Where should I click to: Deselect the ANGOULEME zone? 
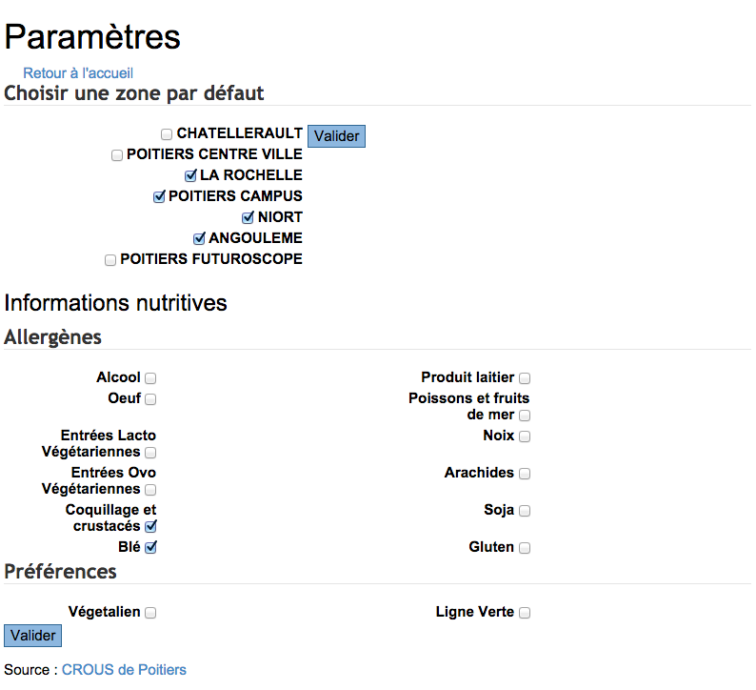199,239
